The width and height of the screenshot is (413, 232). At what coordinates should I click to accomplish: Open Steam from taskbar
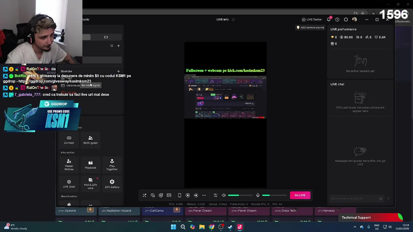pyautogui.click(x=230, y=227)
